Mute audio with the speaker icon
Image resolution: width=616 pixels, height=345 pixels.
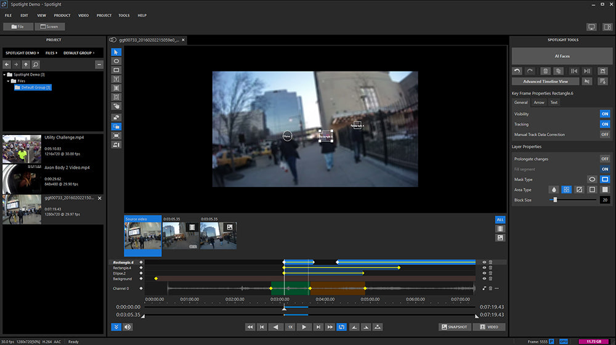click(128, 327)
